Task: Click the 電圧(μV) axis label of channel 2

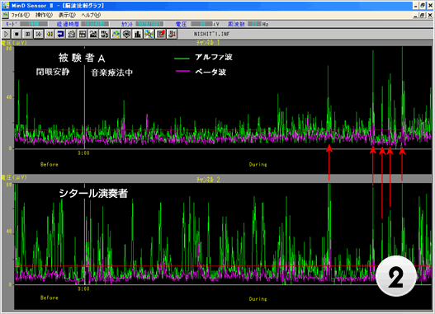Action: click(14, 177)
